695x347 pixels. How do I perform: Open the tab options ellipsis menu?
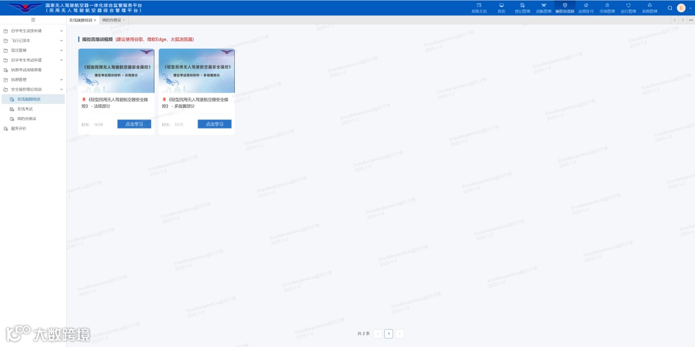pyautogui.click(x=690, y=20)
